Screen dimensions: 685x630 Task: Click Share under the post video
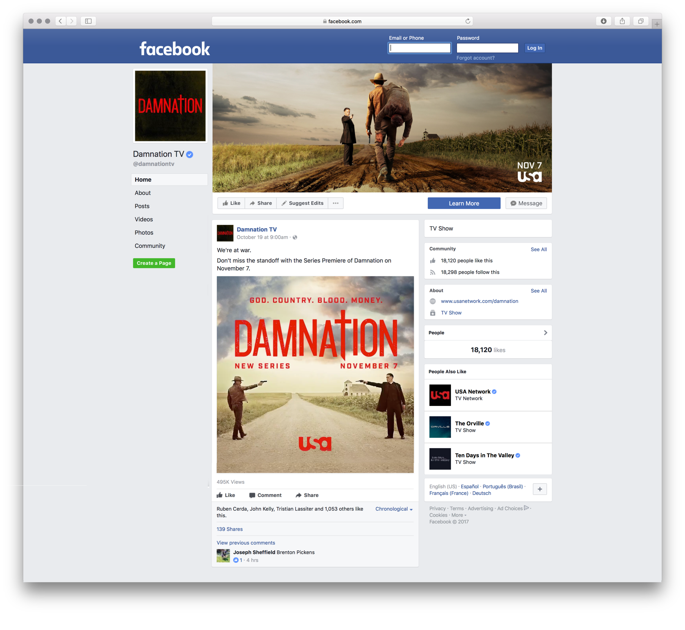[x=307, y=495]
